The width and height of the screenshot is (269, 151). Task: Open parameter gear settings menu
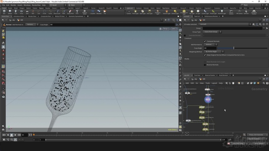[x=254, y=24]
